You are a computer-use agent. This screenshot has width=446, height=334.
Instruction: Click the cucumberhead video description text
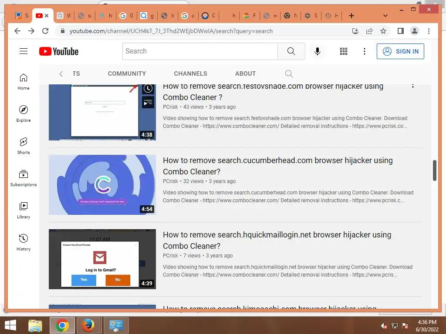(288, 197)
